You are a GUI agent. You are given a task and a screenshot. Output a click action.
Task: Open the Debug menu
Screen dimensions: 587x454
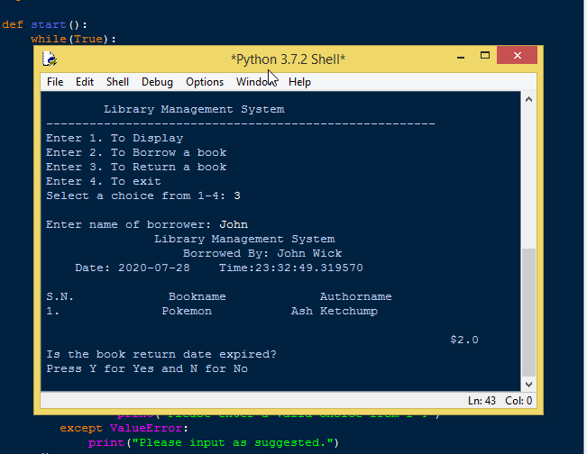157,82
